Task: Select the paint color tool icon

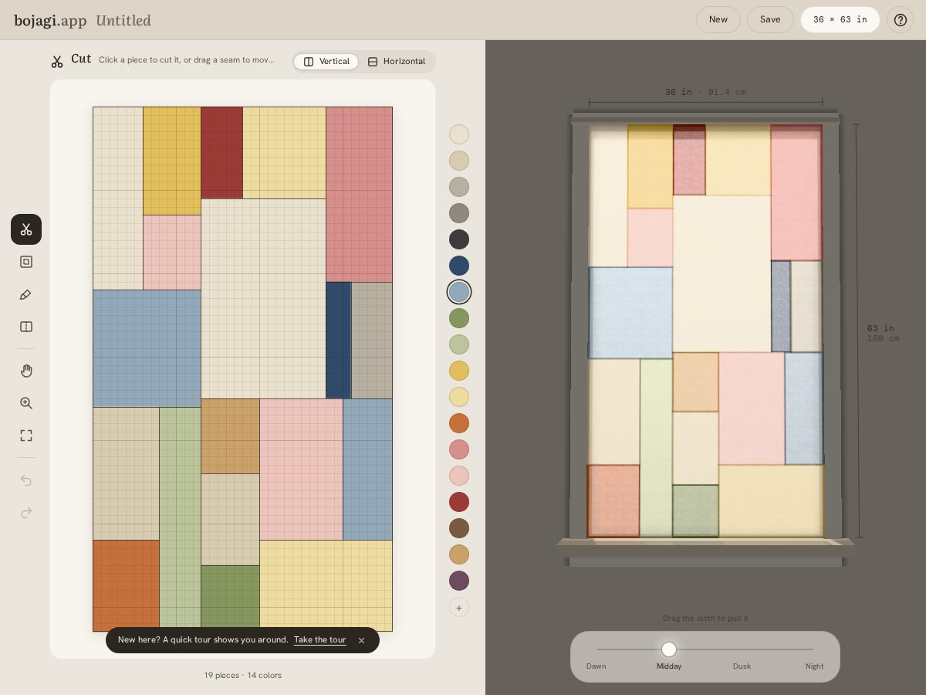Action: click(26, 294)
